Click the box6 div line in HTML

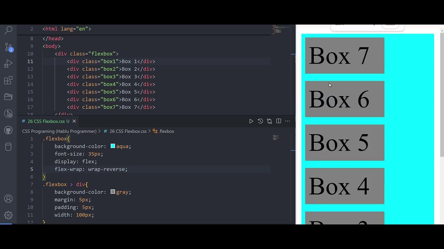[111, 99]
